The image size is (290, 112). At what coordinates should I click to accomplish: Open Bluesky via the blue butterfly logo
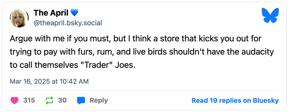[x=270, y=15]
